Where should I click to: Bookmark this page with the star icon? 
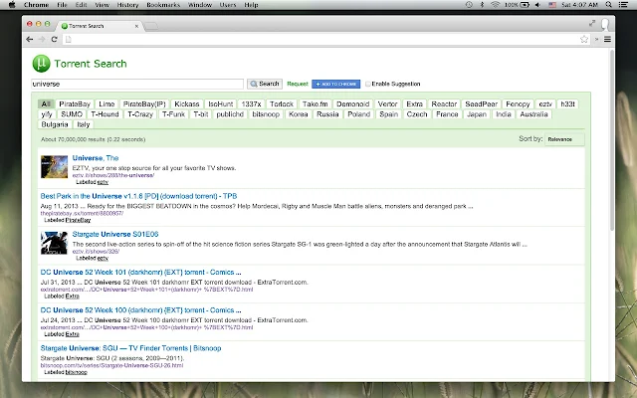pyautogui.click(x=584, y=40)
